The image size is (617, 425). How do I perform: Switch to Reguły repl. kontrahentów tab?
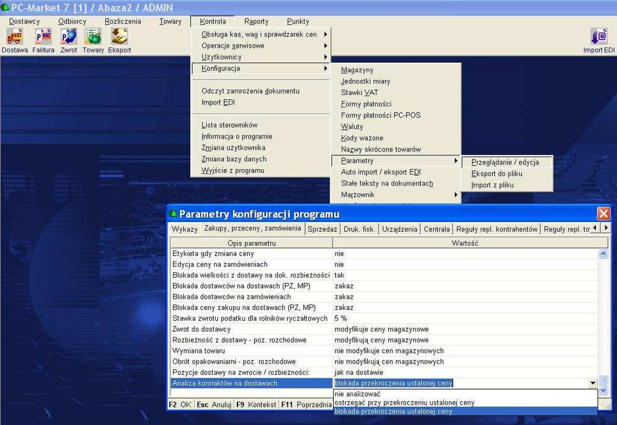pos(496,229)
